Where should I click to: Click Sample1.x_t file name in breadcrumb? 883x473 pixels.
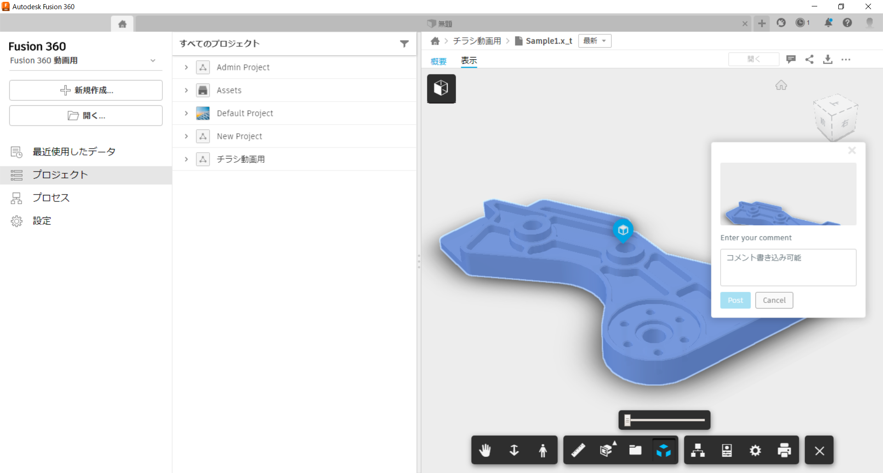point(549,41)
